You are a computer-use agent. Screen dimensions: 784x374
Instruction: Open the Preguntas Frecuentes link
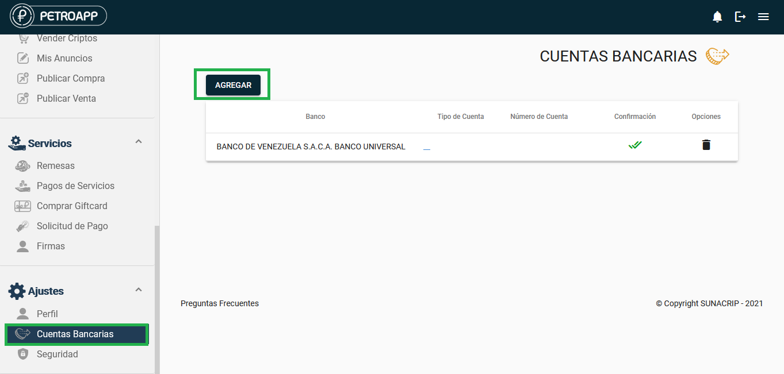[220, 303]
